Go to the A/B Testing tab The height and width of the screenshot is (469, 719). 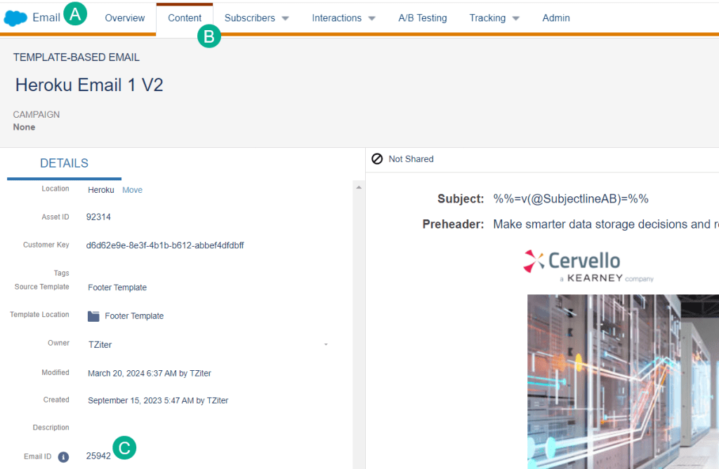pyautogui.click(x=423, y=18)
